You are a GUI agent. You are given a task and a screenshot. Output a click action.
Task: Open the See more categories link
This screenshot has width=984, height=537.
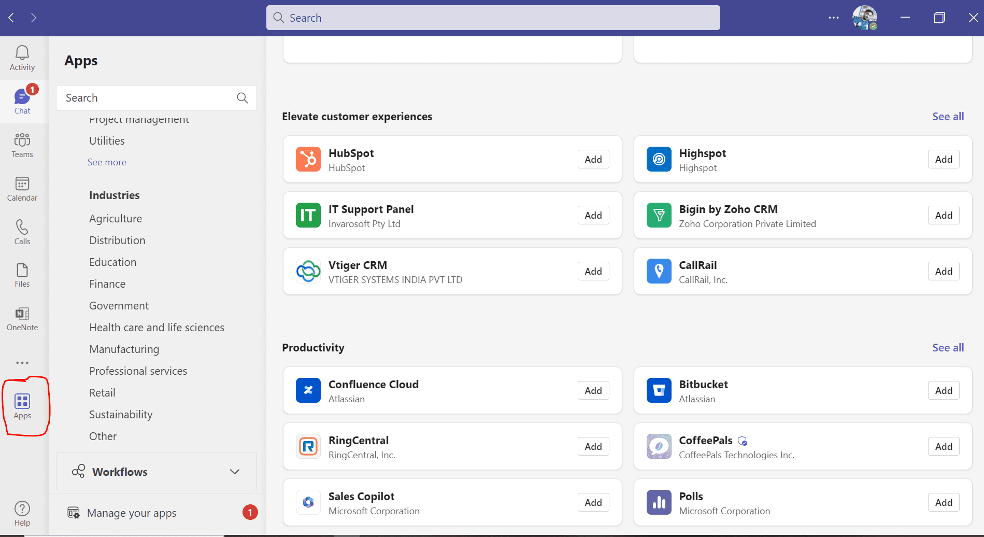pyautogui.click(x=107, y=162)
